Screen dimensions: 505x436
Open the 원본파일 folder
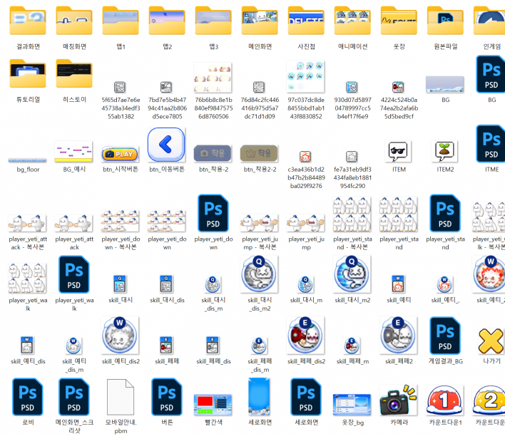pos(445,21)
